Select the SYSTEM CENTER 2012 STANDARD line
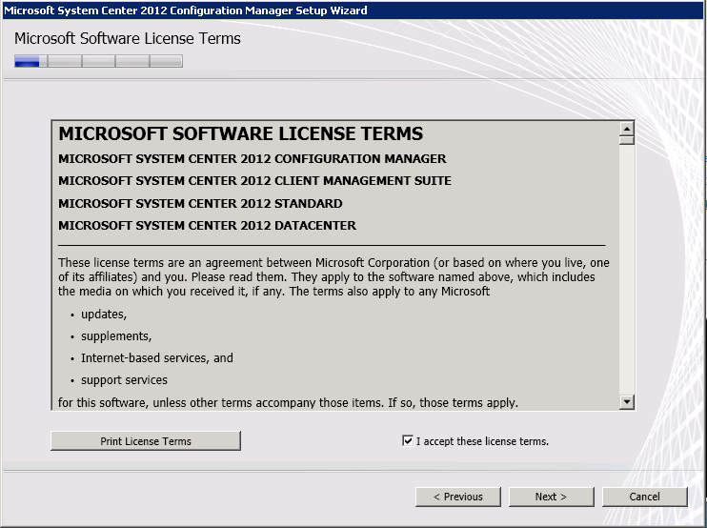This screenshot has height=528, width=707. point(200,203)
